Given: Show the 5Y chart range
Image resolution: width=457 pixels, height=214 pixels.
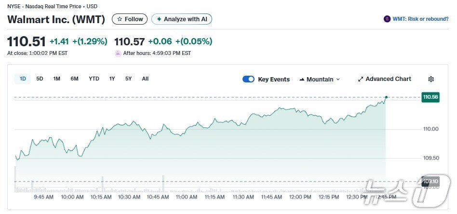Looking at the screenshot, I should tap(128, 79).
